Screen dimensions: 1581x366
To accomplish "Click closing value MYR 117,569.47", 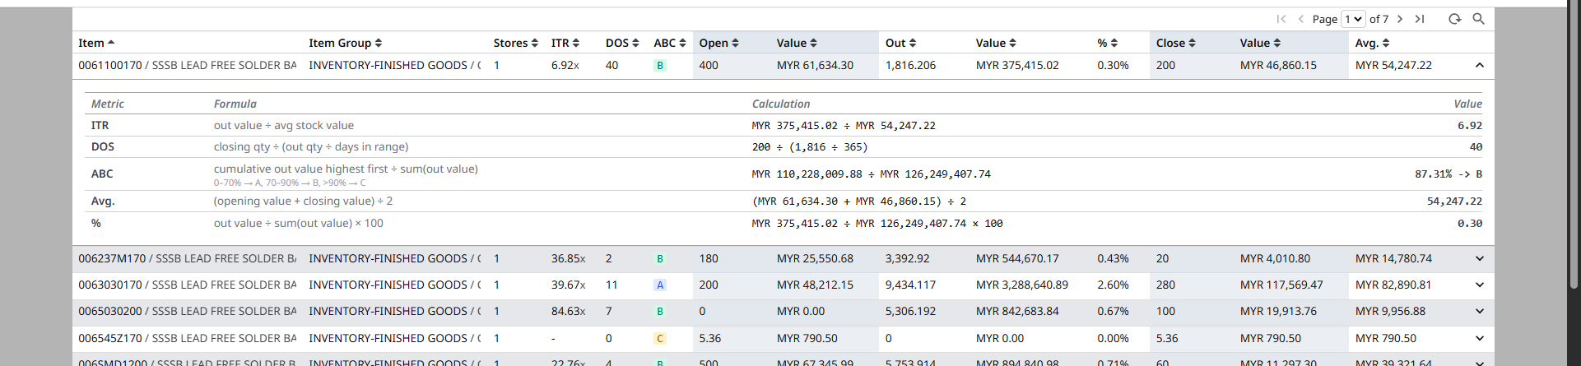I will (x=1281, y=285).
